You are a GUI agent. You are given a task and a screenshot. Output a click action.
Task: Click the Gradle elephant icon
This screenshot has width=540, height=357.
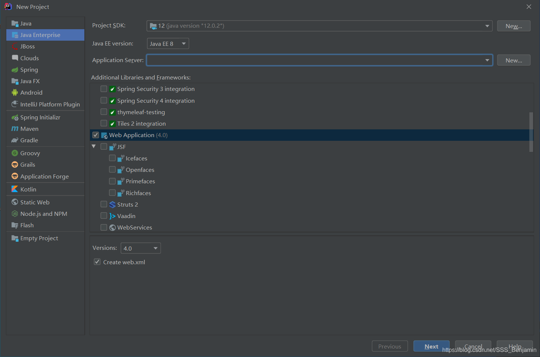(x=15, y=140)
